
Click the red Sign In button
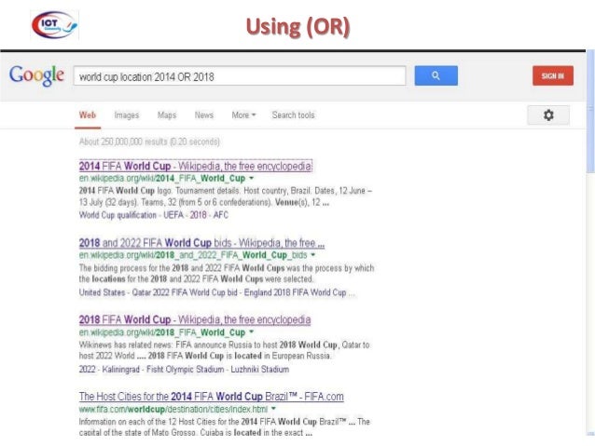[x=553, y=75]
